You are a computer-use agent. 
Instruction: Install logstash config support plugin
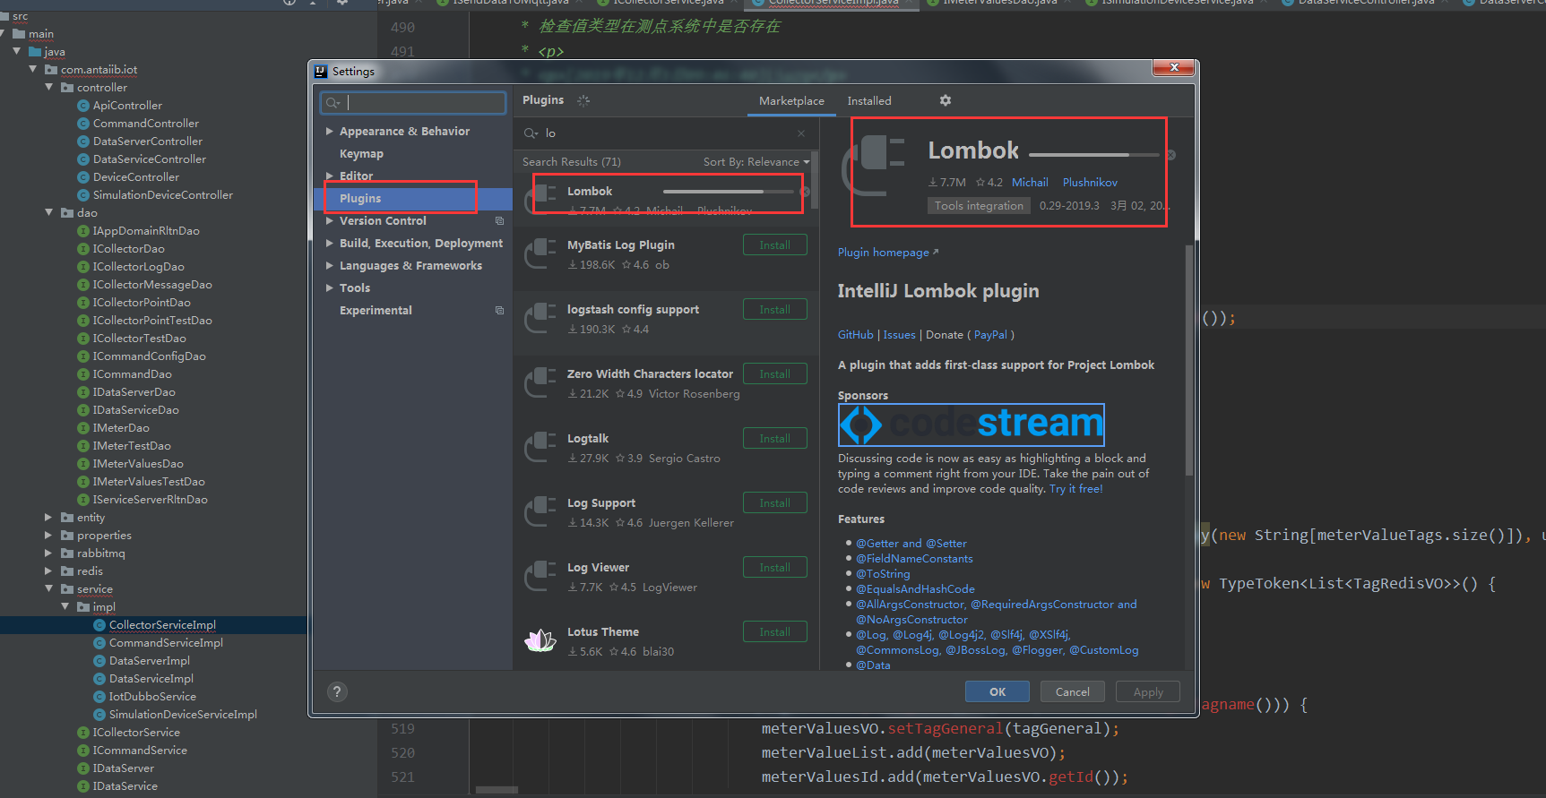coord(775,310)
